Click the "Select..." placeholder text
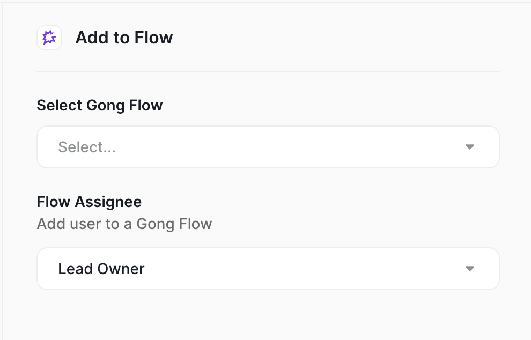531x340 pixels. (87, 147)
